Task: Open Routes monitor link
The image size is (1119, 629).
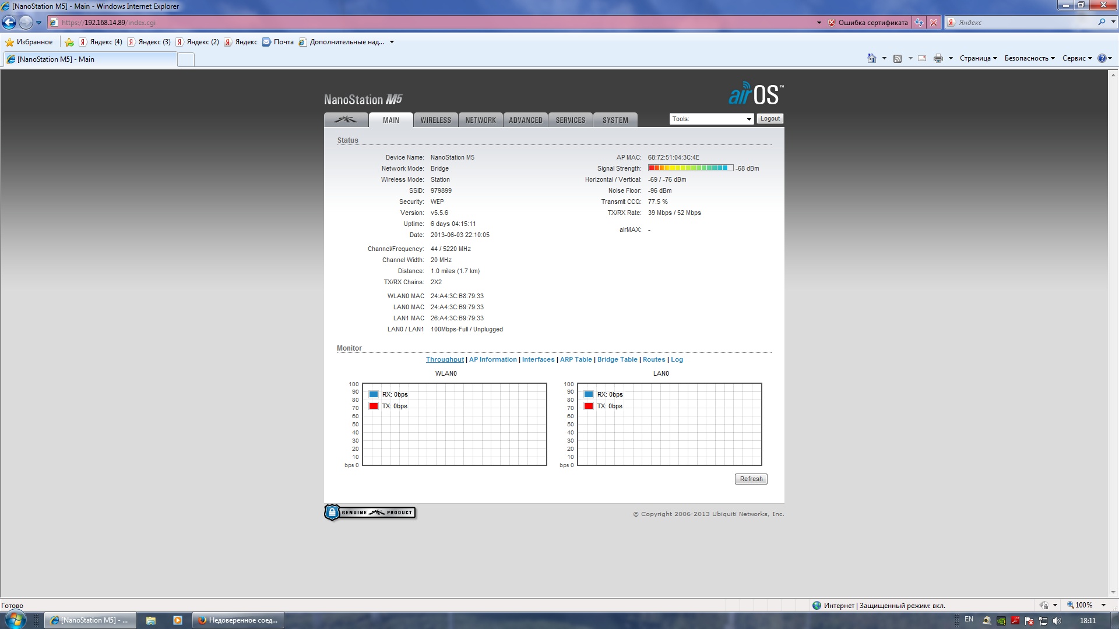Action: pyautogui.click(x=654, y=360)
